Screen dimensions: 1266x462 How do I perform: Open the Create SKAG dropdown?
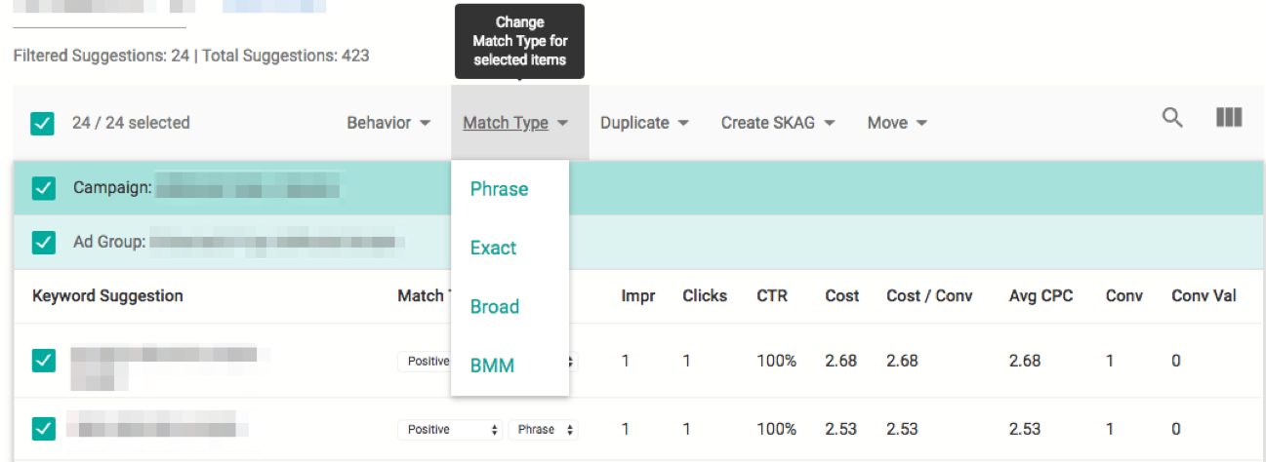click(x=778, y=123)
